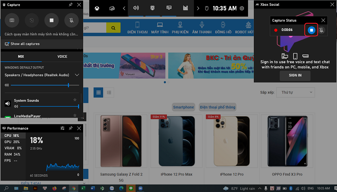Toggle the Performance widget from Game Bar

pyautogui.click(x=169, y=8)
